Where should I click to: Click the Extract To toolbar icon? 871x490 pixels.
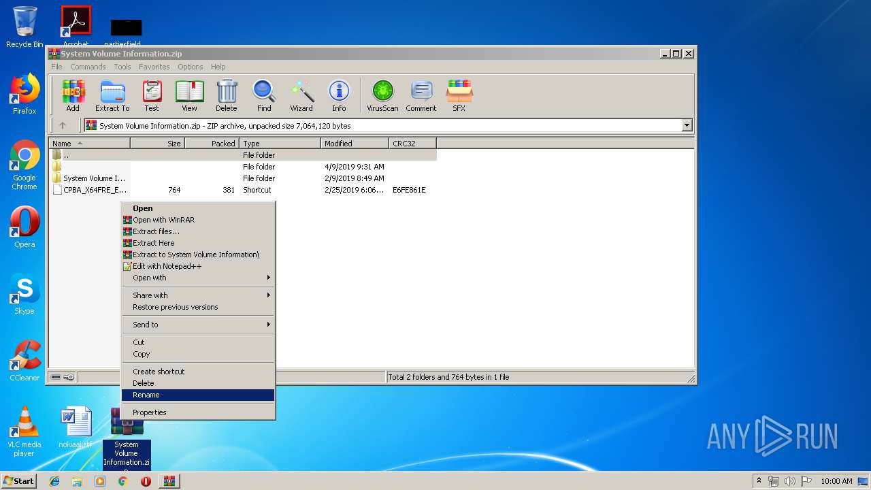(x=112, y=96)
